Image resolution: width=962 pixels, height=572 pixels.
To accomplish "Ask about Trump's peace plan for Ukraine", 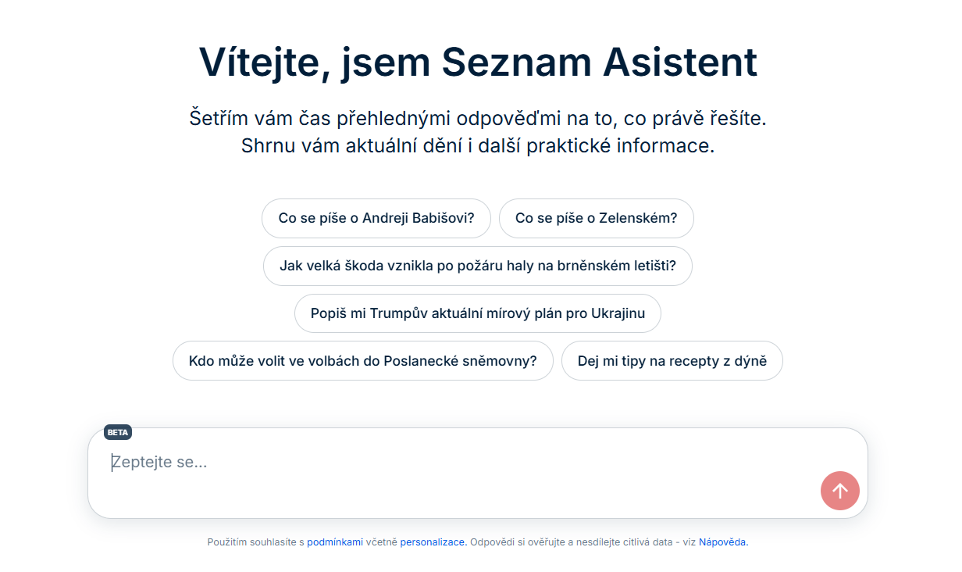I will pyautogui.click(x=477, y=313).
